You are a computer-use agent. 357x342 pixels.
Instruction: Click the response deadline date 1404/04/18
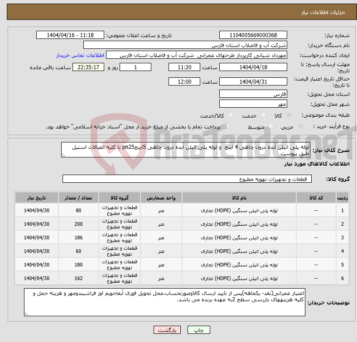point(253,67)
